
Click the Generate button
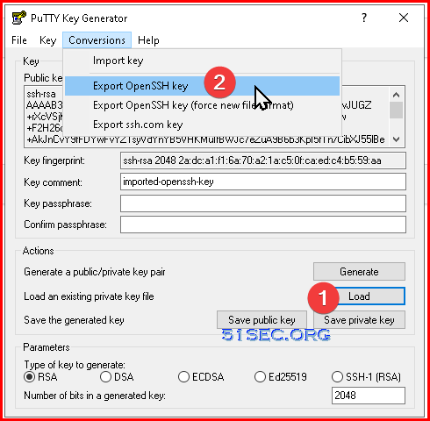point(359,272)
